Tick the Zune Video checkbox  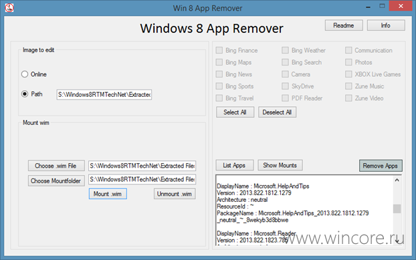point(348,98)
